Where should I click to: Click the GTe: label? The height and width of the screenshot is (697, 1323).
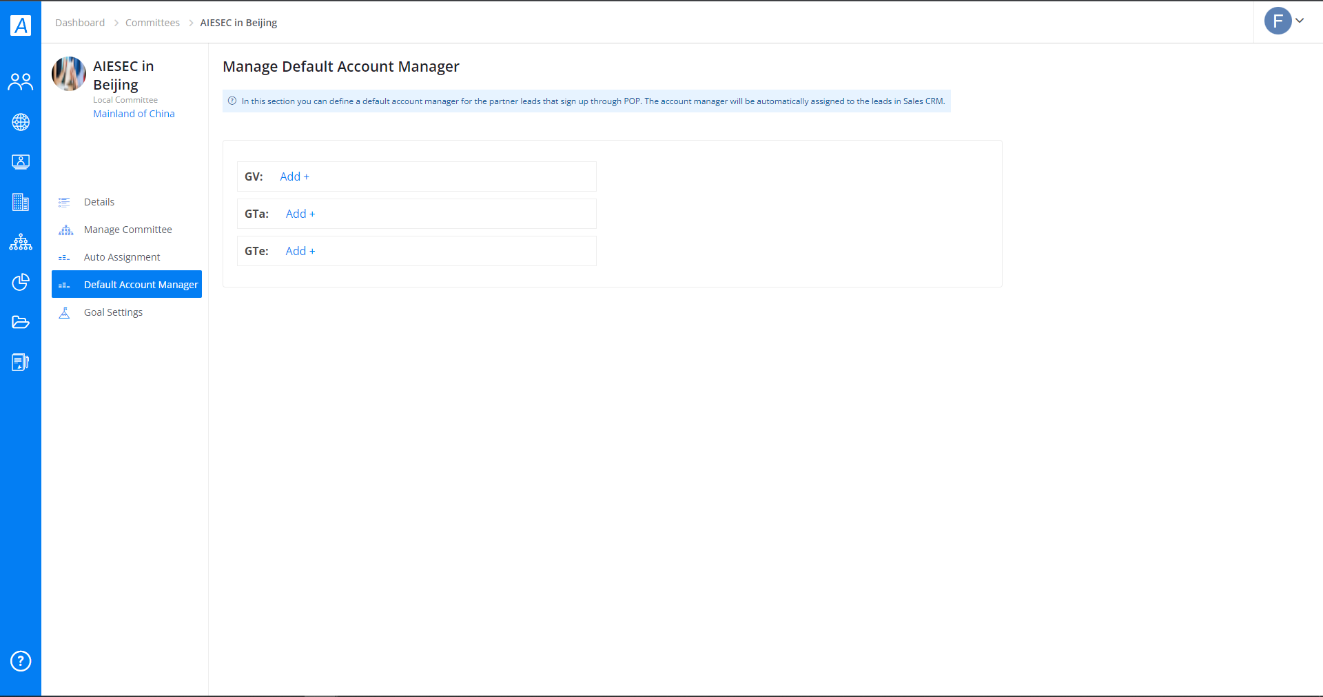pos(256,251)
